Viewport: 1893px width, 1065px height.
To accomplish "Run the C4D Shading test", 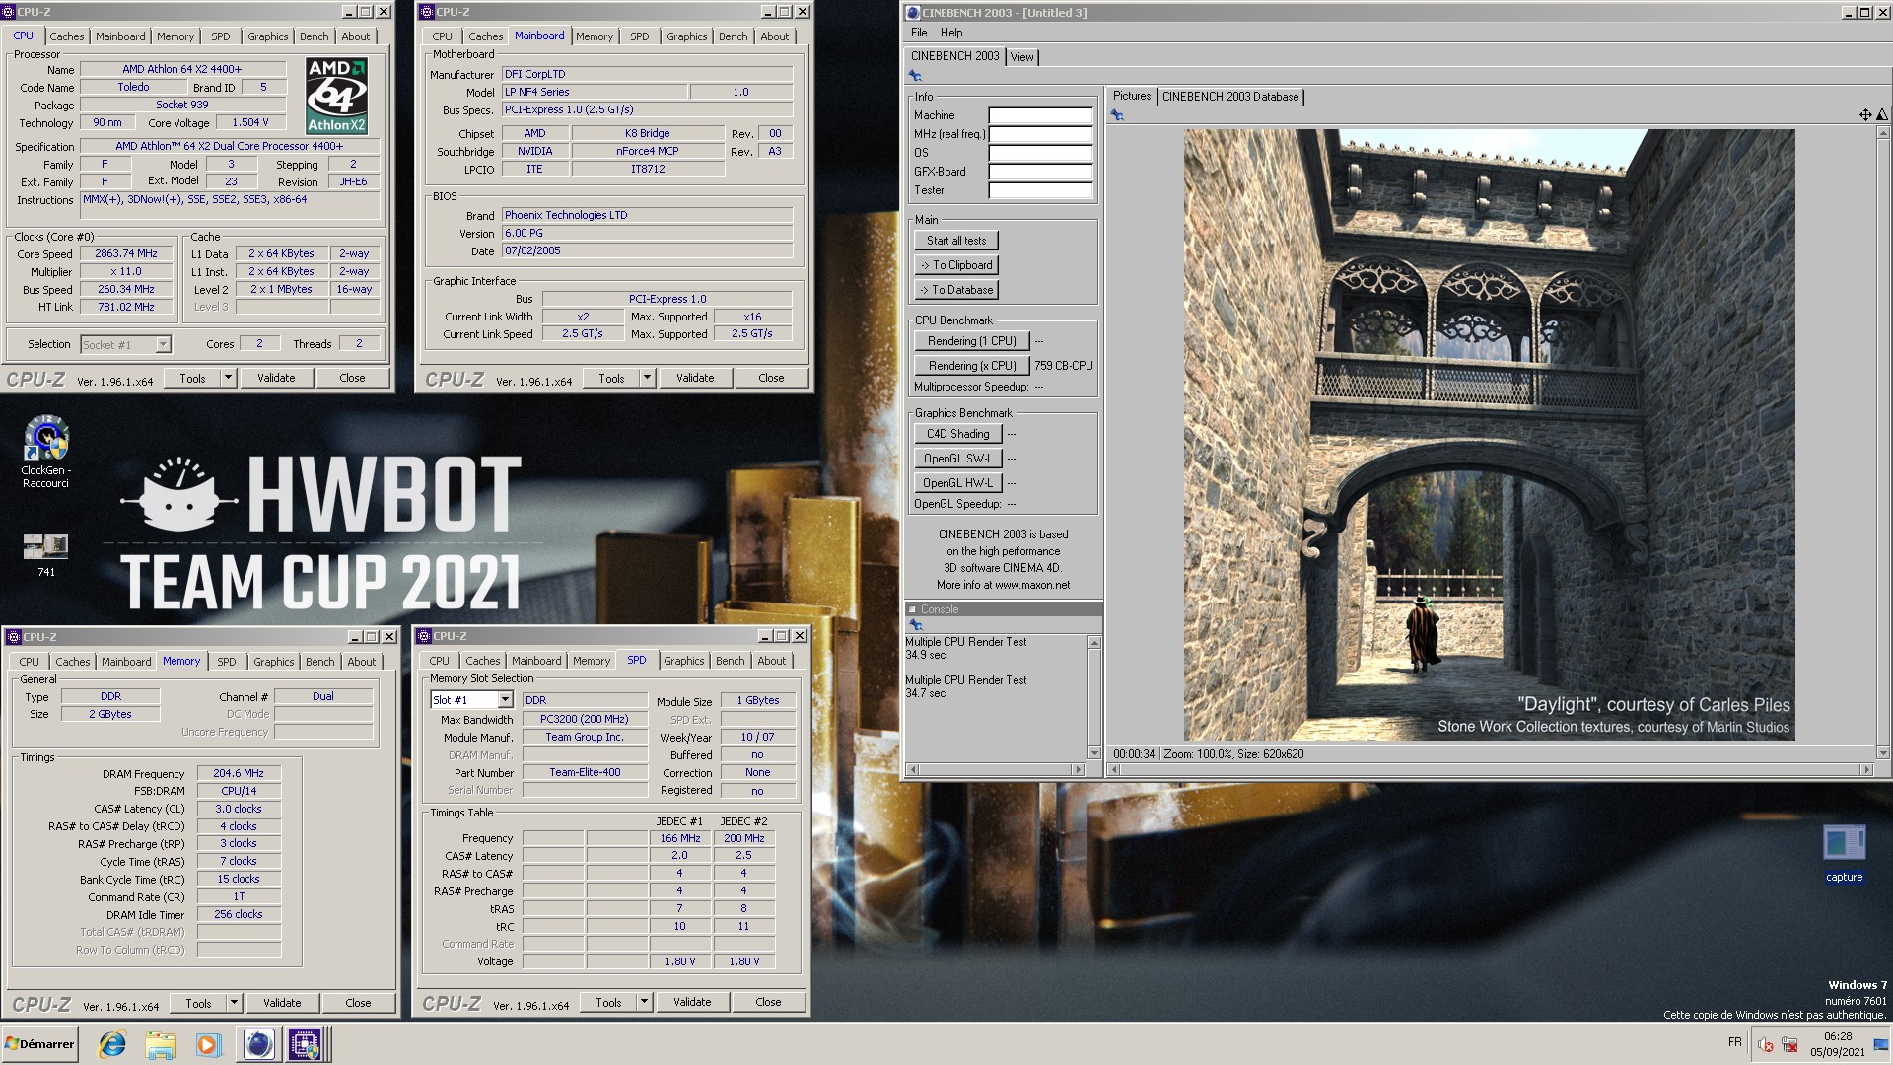I will (x=958, y=434).
